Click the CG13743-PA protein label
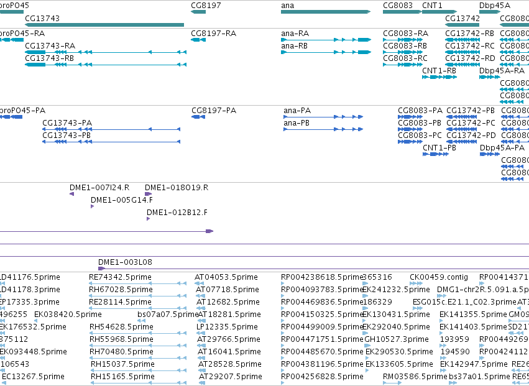Viewport: 529px width, 386px height. pyautogui.click(x=67, y=123)
